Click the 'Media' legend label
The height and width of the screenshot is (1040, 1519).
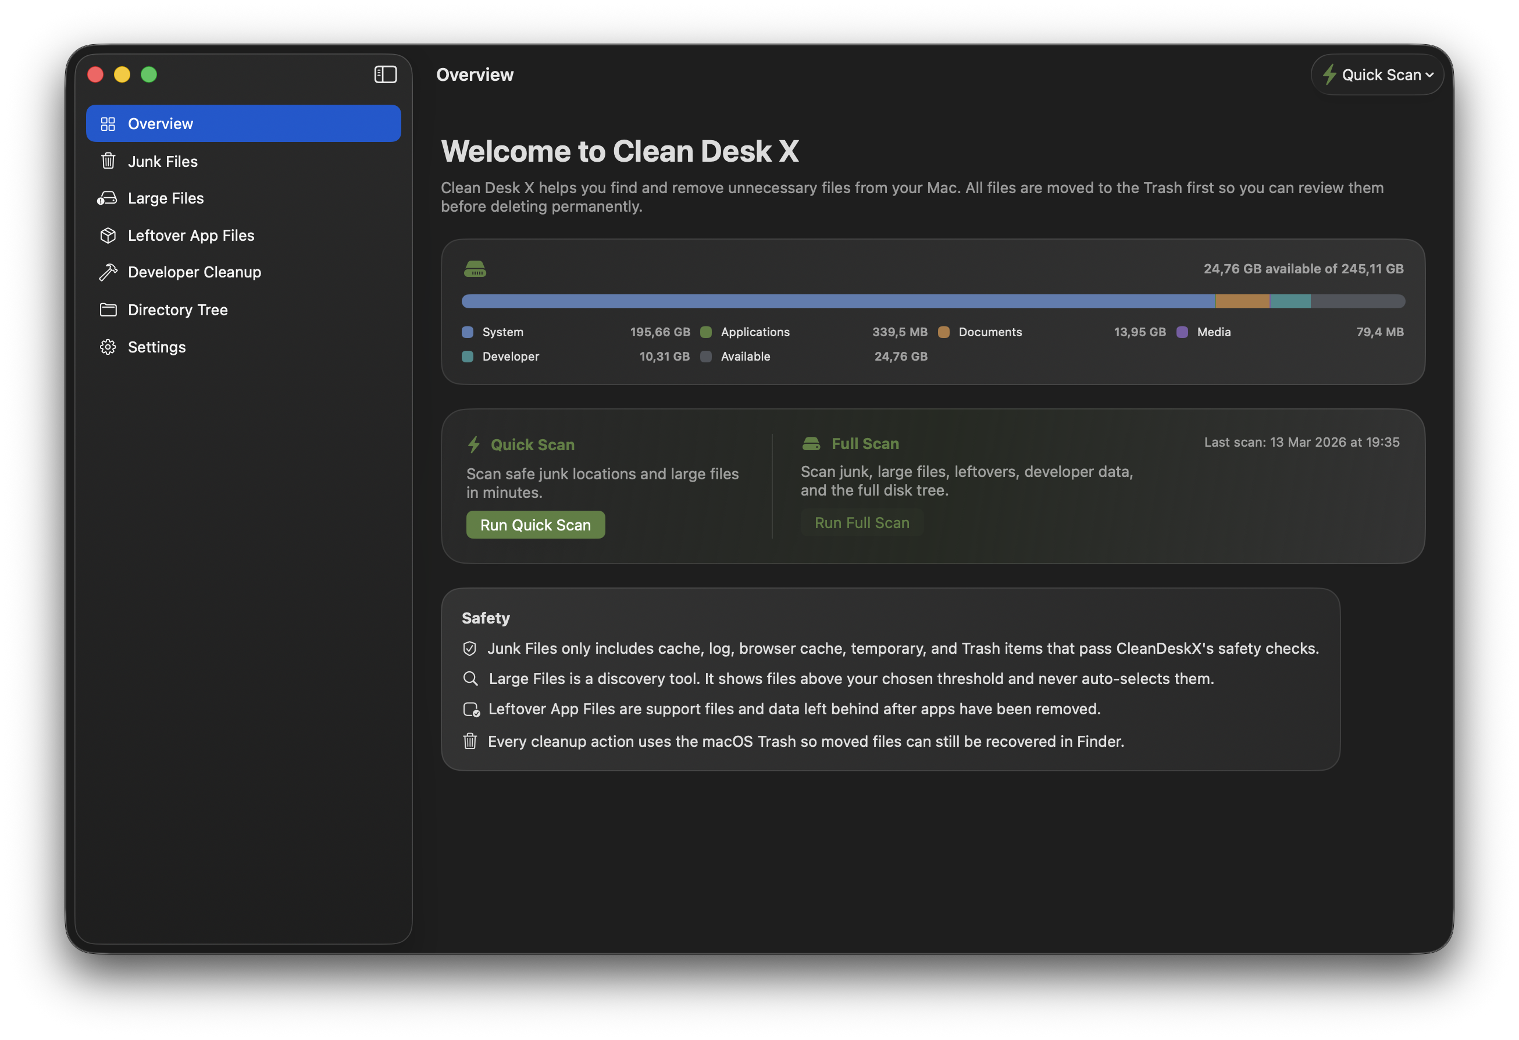[1213, 332]
